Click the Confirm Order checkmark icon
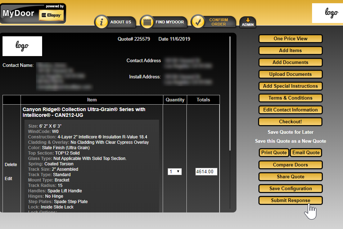The image size is (343, 229). (198, 22)
